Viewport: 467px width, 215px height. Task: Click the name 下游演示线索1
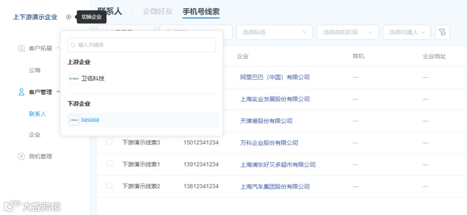point(141,164)
